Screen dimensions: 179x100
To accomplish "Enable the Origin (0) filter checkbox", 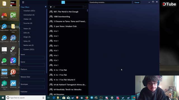I will point(22,37).
